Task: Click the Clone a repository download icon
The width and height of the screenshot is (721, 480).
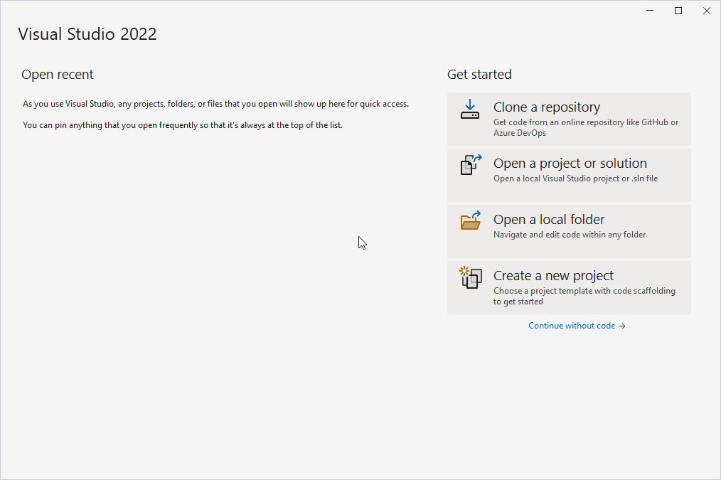Action: tap(470, 109)
